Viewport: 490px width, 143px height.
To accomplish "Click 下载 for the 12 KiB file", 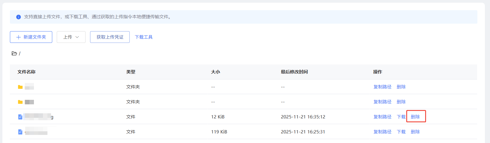I will [x=401, y=117].
